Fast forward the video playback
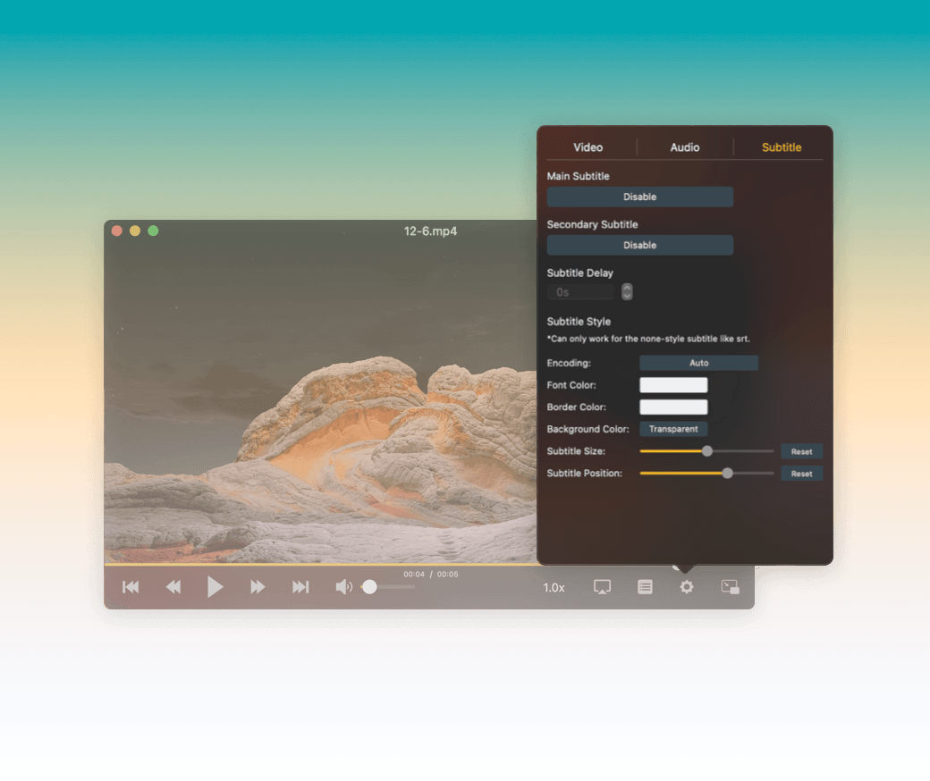The width and height of the screenshot is (930, 781). point(258,586)
